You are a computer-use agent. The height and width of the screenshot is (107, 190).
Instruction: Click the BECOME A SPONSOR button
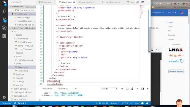[176, 71]
